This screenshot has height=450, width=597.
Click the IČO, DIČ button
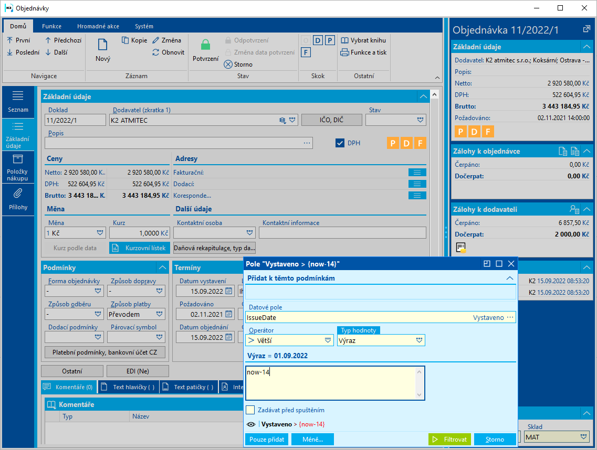point(332,120)
